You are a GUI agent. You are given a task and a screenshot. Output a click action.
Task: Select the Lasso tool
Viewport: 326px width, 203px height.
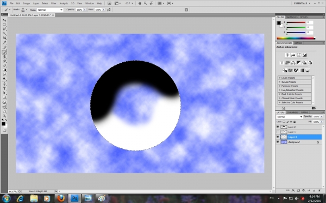[4, 29]
